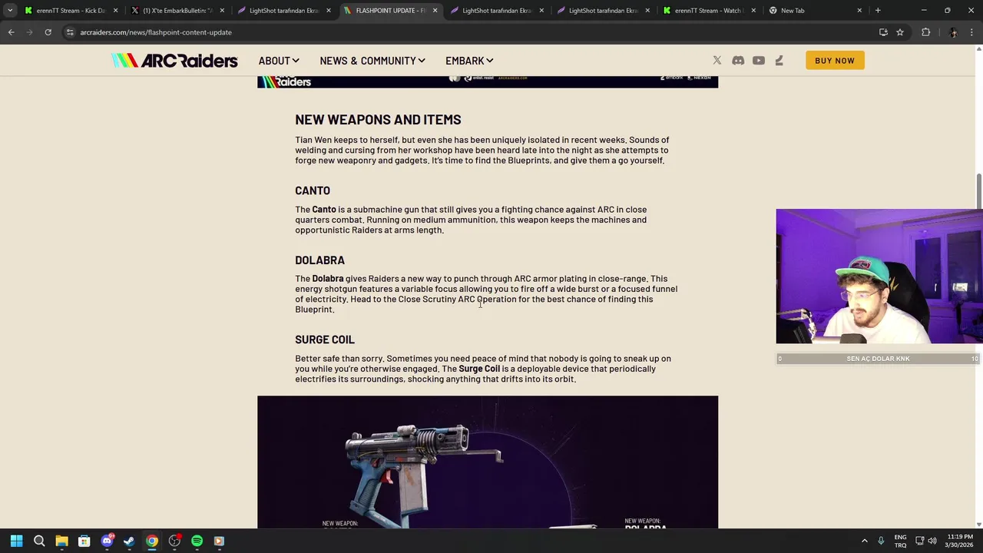Viewport: 983px width, 553px height.
Task: Open the ENG TRQ language indicator
Action: coord(900,541)
